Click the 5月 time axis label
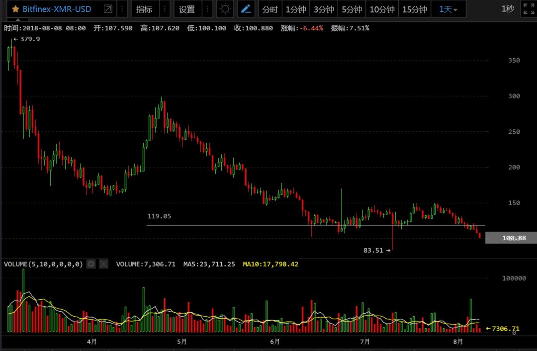 click(x=182, y=342)
